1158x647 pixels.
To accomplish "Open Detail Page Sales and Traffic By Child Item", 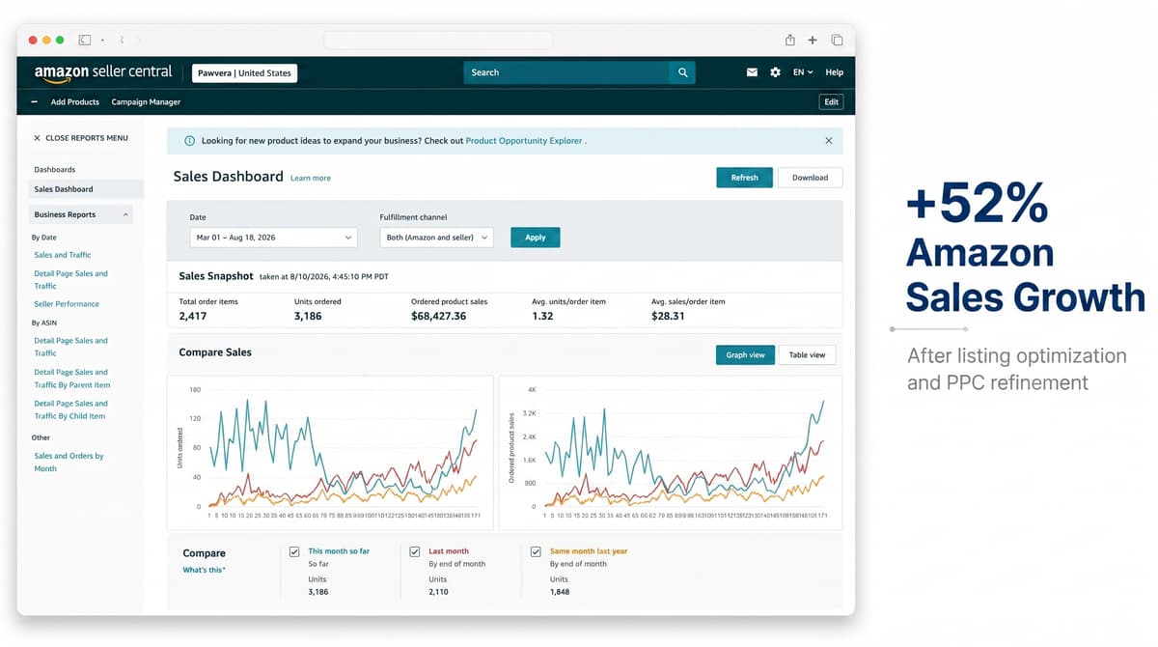I will click(70, 409).
